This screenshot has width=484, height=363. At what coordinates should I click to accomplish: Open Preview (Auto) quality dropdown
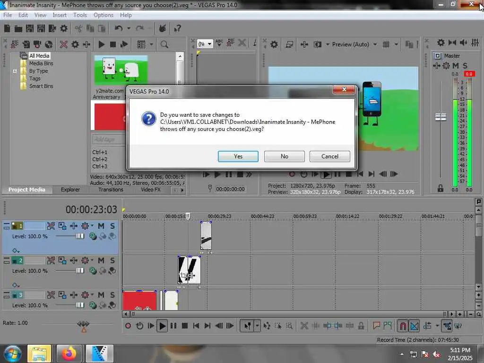click(375, 44)
